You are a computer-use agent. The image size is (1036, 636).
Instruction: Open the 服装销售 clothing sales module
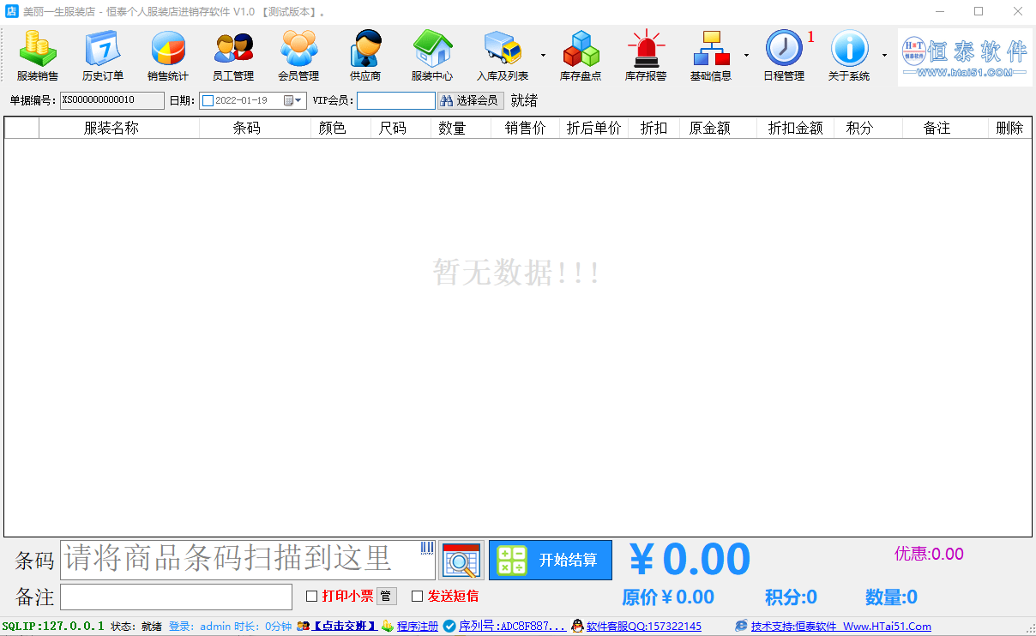38,57
